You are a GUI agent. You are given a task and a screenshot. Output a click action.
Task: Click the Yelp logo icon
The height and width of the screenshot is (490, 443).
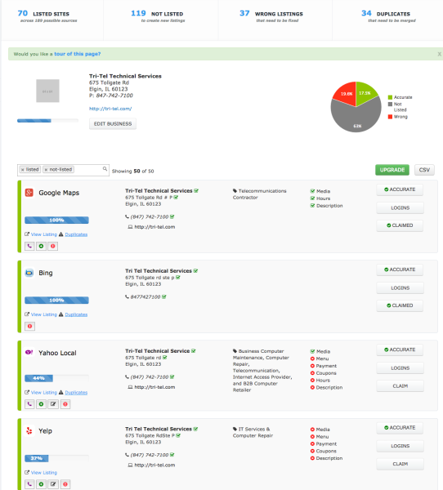29,430
